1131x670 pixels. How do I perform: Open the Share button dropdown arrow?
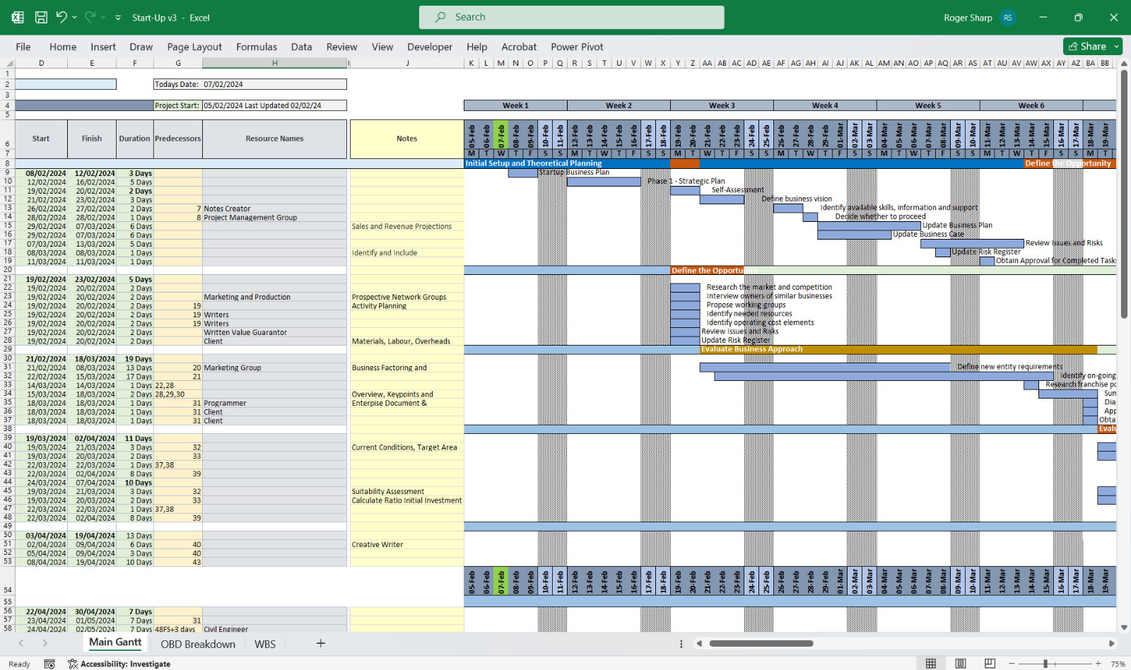pyautogui.click(x=1117, y=47)
